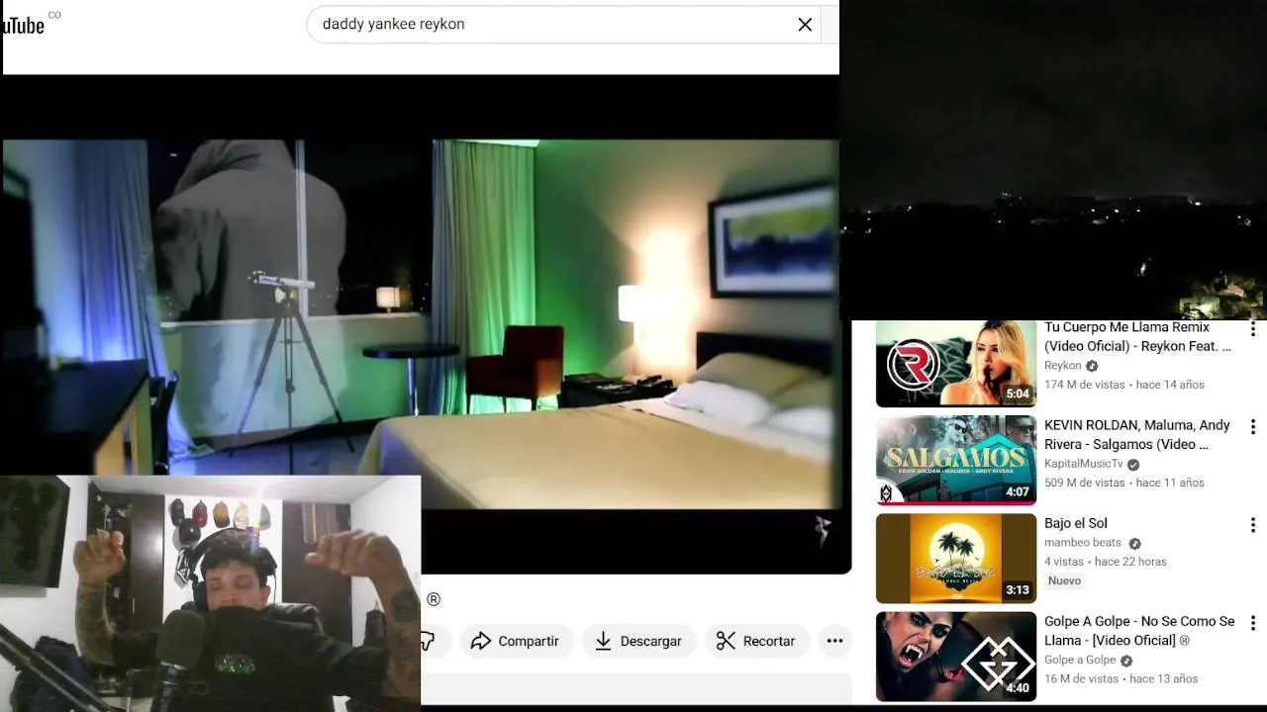
Task: Open the 'Bajo el Sol' video title
Action: pos(1076,523)
